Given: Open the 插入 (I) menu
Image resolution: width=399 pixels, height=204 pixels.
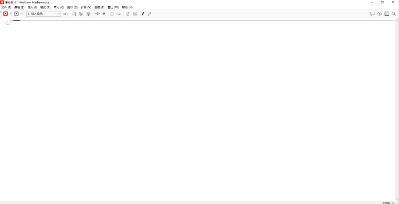Looking at the screenshot, I should tap(32, 7).
